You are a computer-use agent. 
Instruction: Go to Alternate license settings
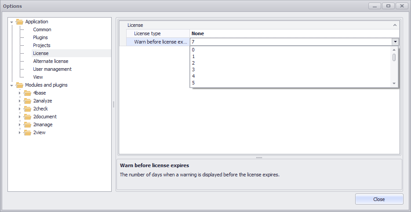coord(51,61)
